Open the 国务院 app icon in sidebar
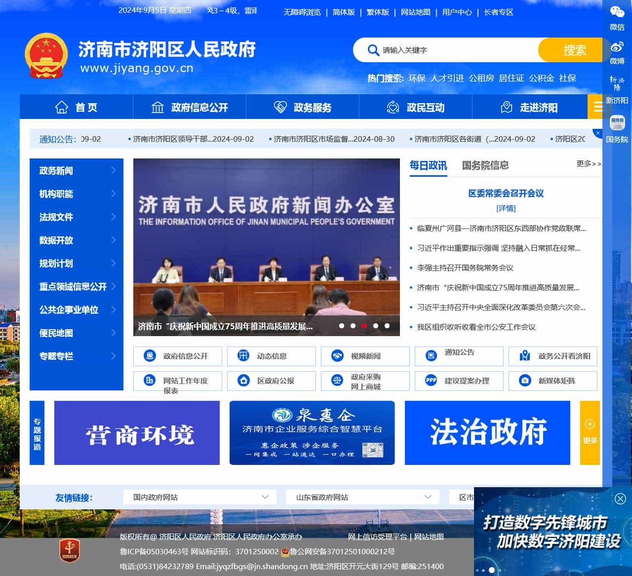This screenshot has height=576, width=632. [x=617, y=122]
